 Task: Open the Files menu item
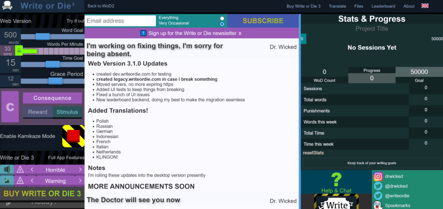pos(359,6)
